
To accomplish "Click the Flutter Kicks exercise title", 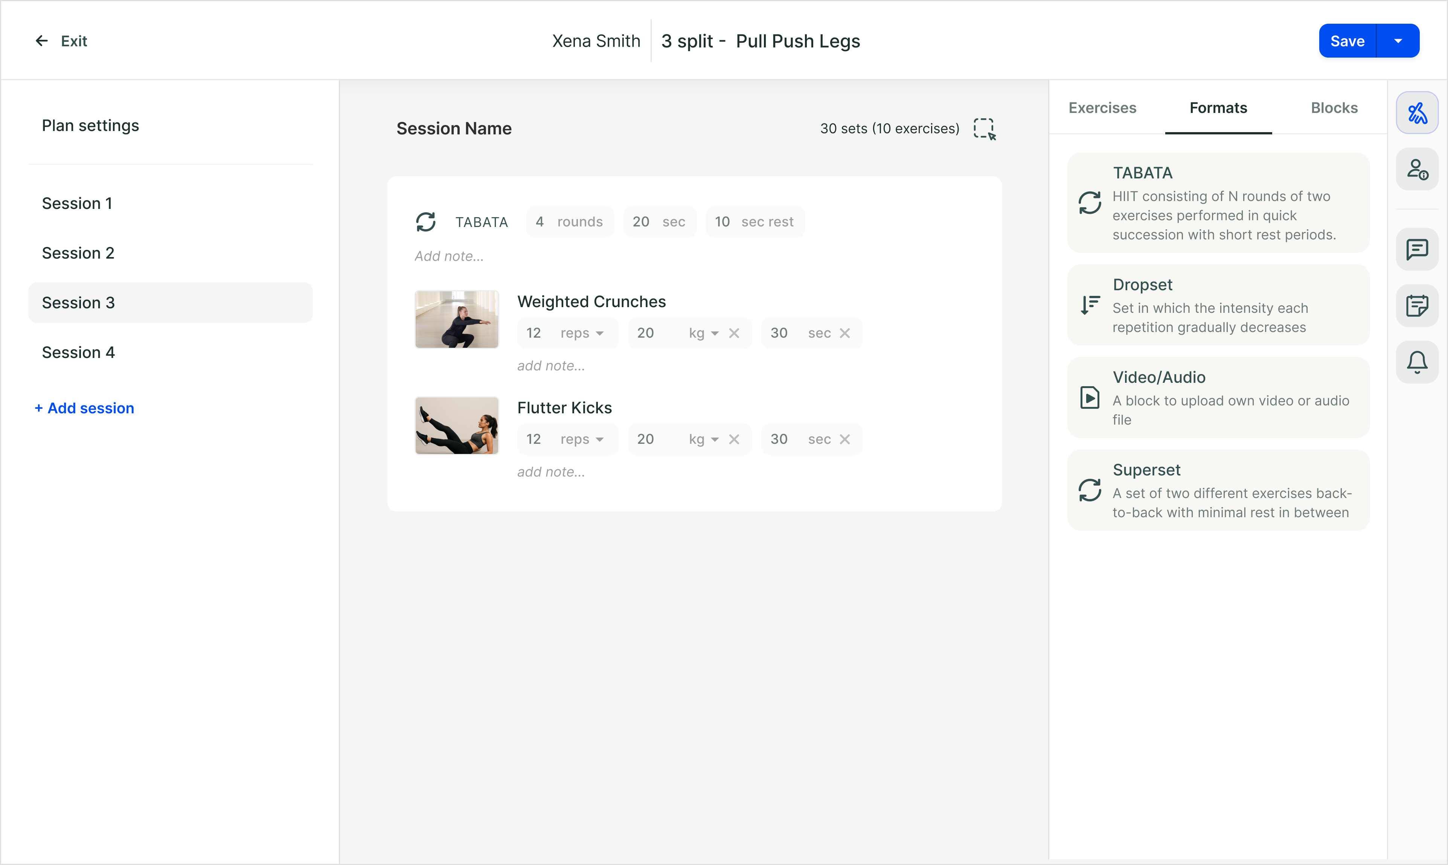I will [564, 408].
